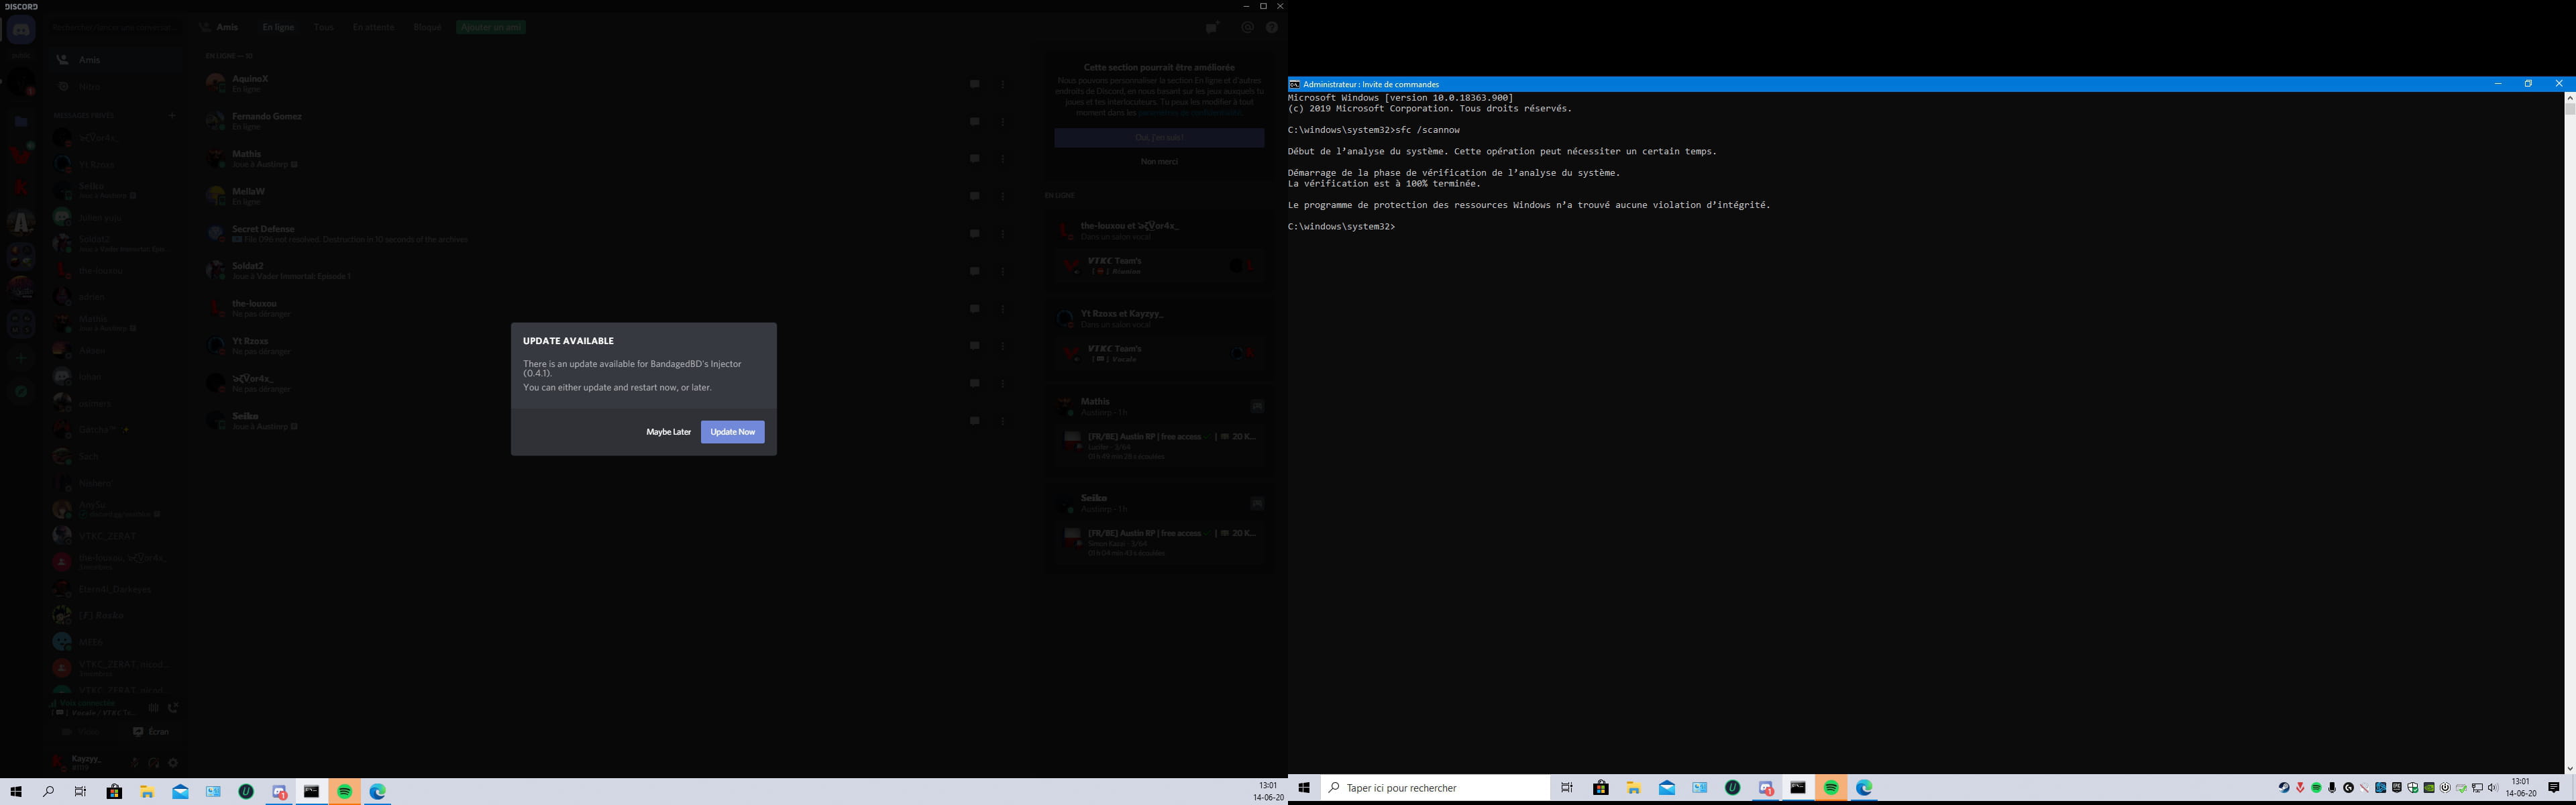This screenshot has height=805, width=2576.
Task: Switch to the Bloqué tab
Action: 427,27
